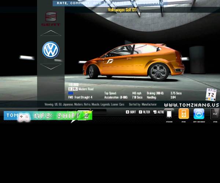
Task: Click the '3.75 Secs' value
Action: (176, 93)
